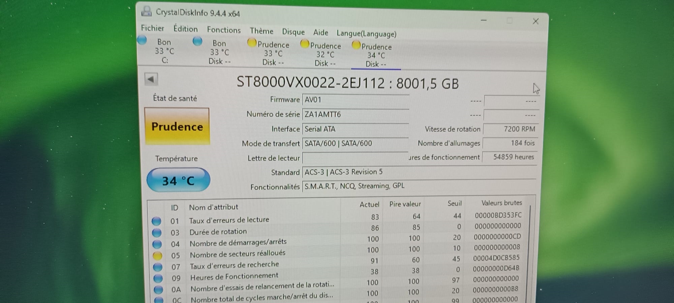Screen dimensions: 674x303
Task: Open the Disque menu
Action: 293,32
